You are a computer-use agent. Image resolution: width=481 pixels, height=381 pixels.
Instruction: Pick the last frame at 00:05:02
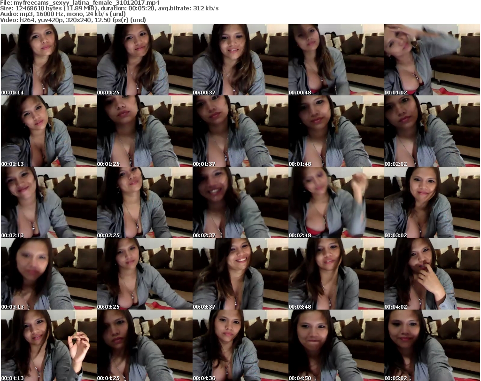tap(432, 345)
